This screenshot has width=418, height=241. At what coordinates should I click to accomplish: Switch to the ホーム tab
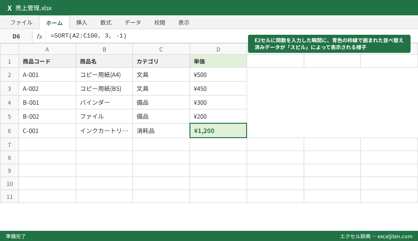coord(54,23)
